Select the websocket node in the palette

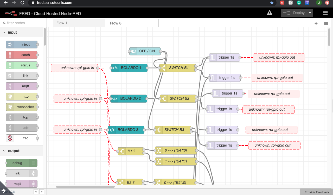click(x=22, y=107)
